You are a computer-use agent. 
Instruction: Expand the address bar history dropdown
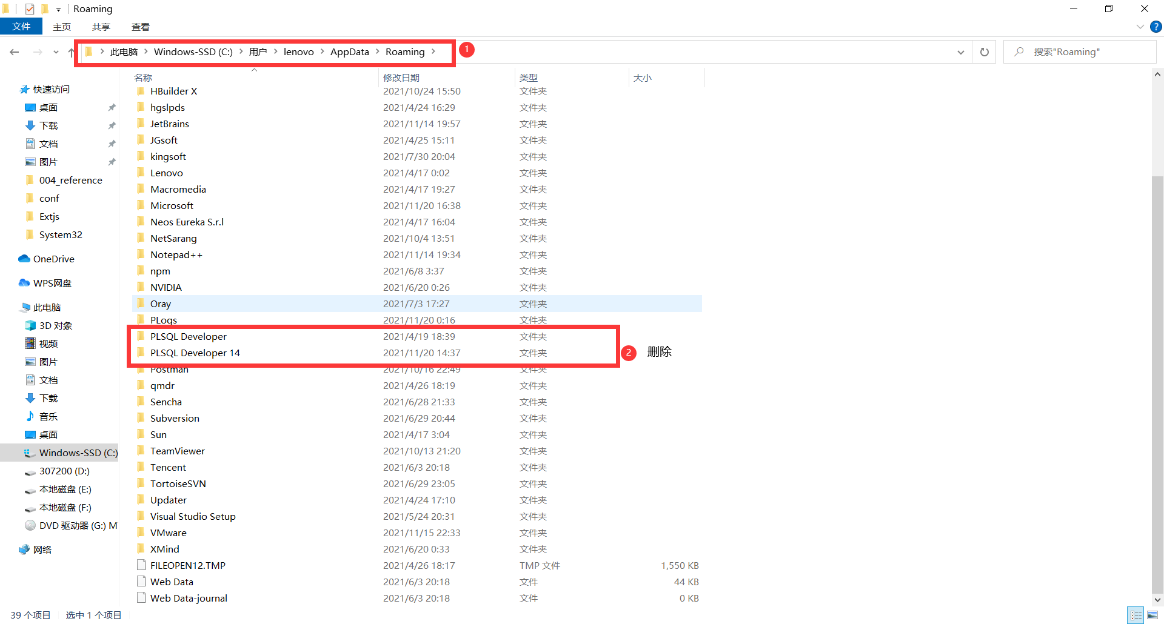961,52
